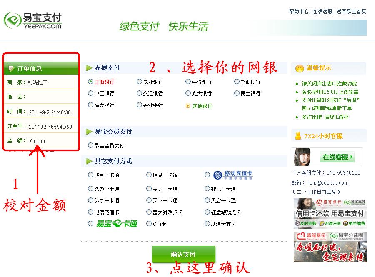Click the help@yeepay.com email address
The height and width of the screenshot is (277, 375).
coord(327,183)
